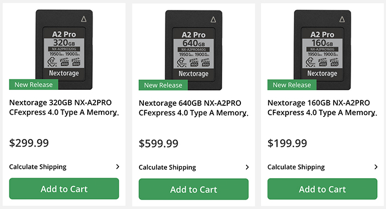Image resolution: width=386 pixels, height=209 pixels.
Task: Click the New Release badge on 160GB card
Action: click(292, 85)
